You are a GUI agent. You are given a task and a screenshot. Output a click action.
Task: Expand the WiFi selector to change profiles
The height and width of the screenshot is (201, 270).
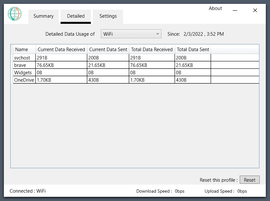(131, 34)
